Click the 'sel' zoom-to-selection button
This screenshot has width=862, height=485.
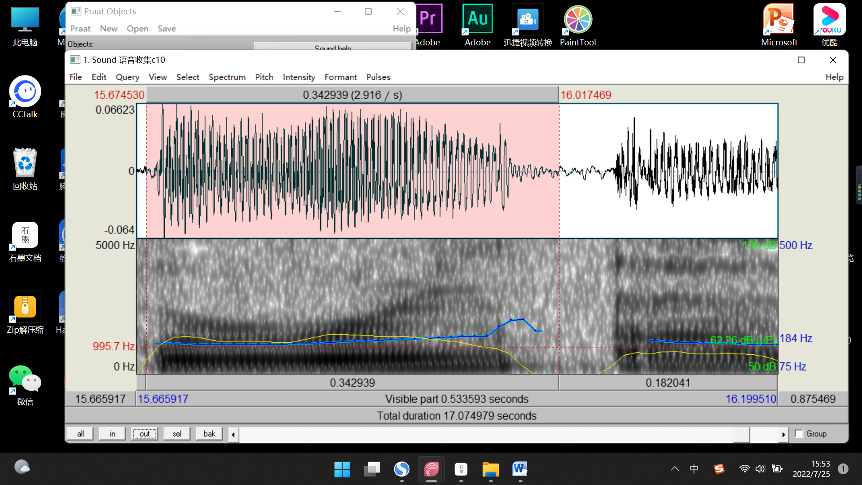click(177, 434)
